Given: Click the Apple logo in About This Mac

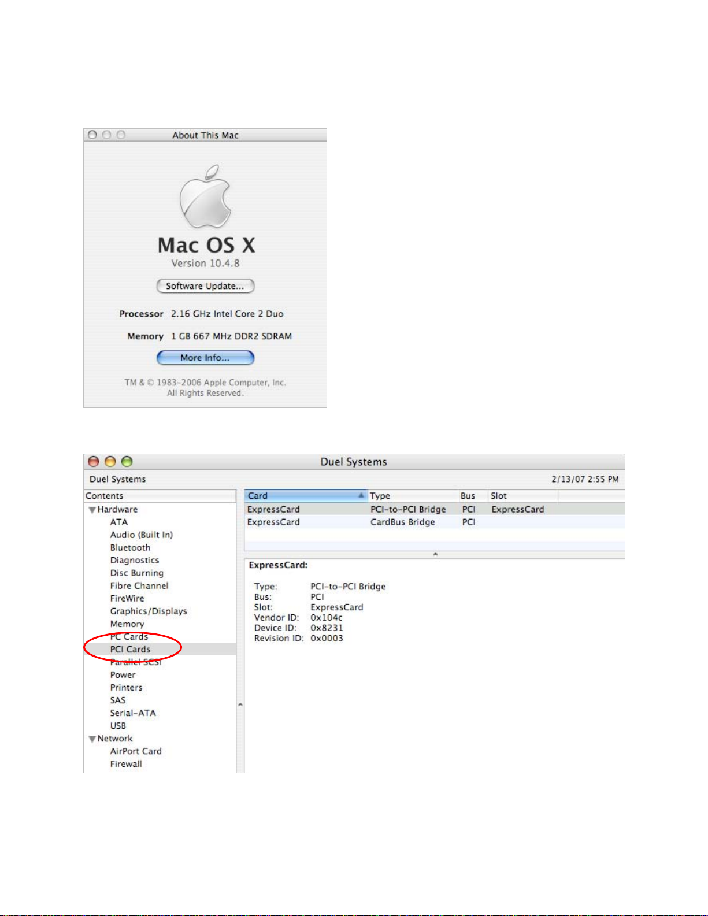Looking at the screenshot, I should click(x=205, y=196).
